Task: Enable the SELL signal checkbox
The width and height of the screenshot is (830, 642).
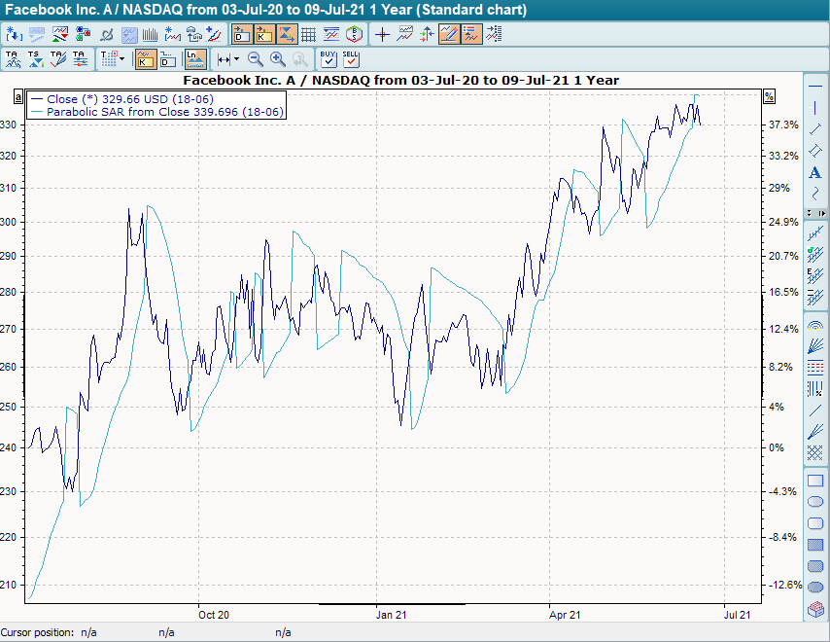Action: click(x=351, y=58)
